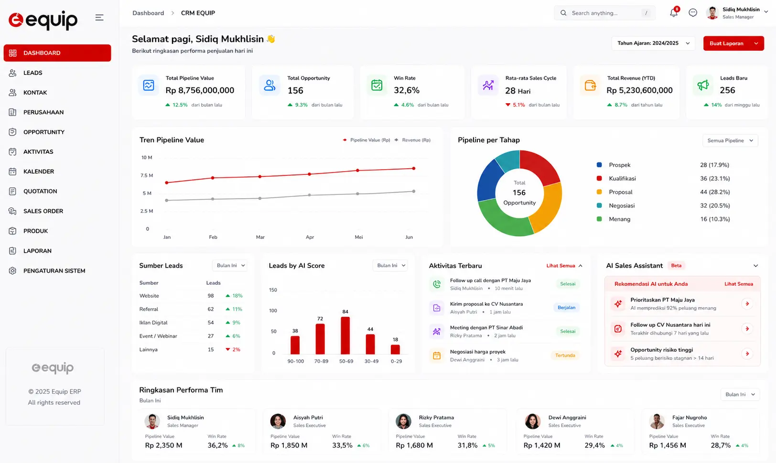
Task: Open arrow for Follow up CV Nusantara
Action: (x=747, y=329)
